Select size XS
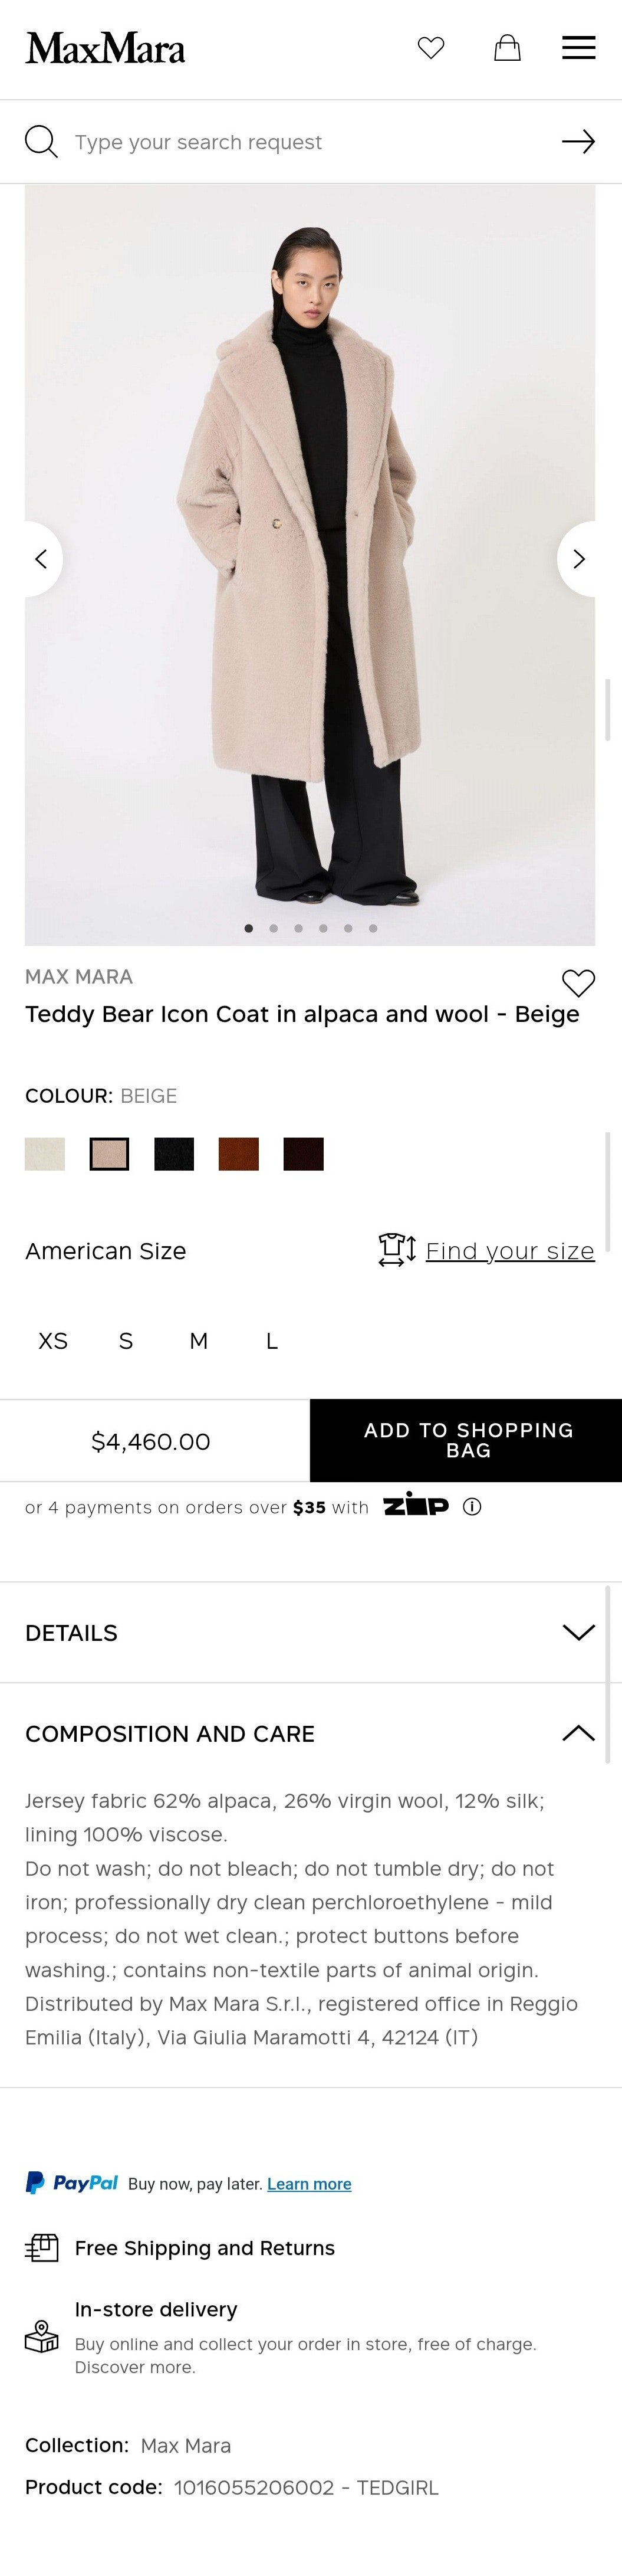Viewport: 622px width, 2576px height. click(x=53, y=1341)
